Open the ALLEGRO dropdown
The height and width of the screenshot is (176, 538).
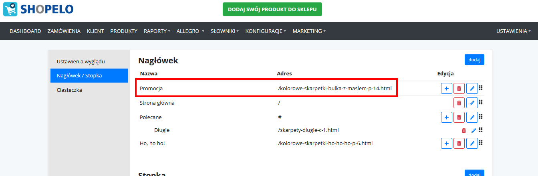click(190, 31)
